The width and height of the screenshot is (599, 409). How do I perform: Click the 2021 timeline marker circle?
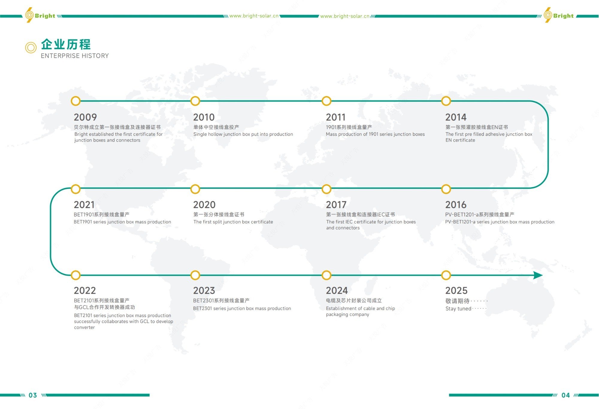coord(75,189)
